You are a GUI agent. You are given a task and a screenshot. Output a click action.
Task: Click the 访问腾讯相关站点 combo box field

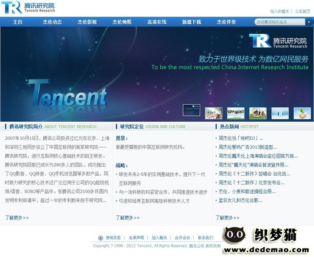280,22
